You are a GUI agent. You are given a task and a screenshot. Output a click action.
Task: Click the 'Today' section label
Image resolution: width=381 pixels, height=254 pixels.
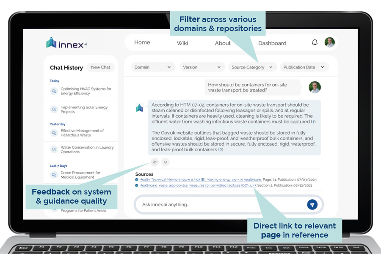55,81
